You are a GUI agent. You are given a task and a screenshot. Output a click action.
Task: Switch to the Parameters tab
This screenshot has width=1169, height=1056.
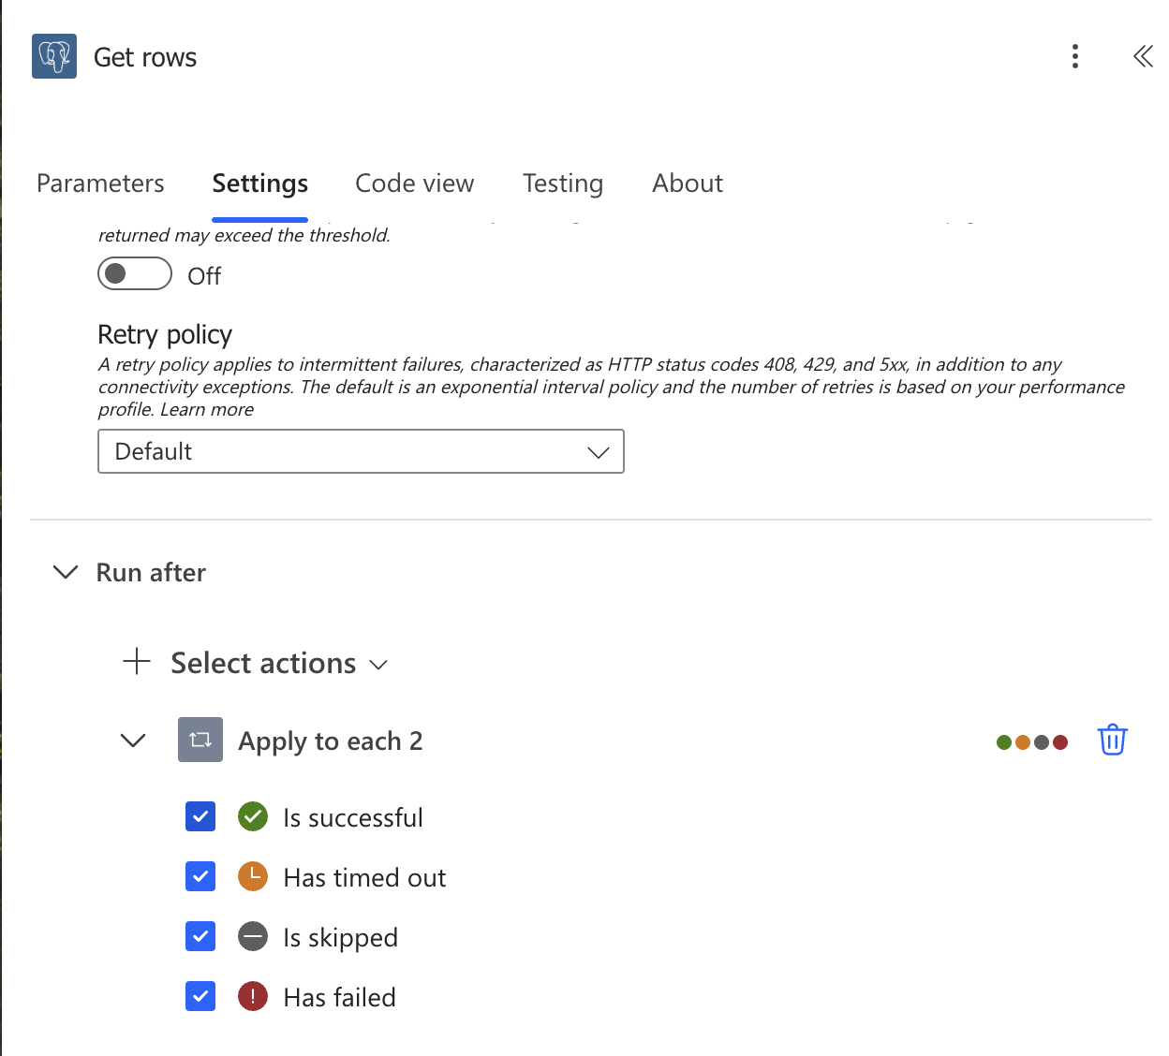click(x=100, y=183)
